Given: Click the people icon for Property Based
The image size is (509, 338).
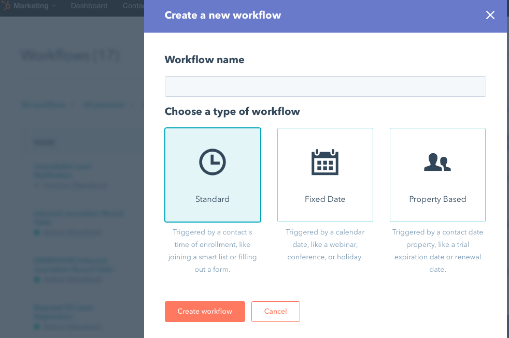Looking at the screenshot, I should coord(437,162).
